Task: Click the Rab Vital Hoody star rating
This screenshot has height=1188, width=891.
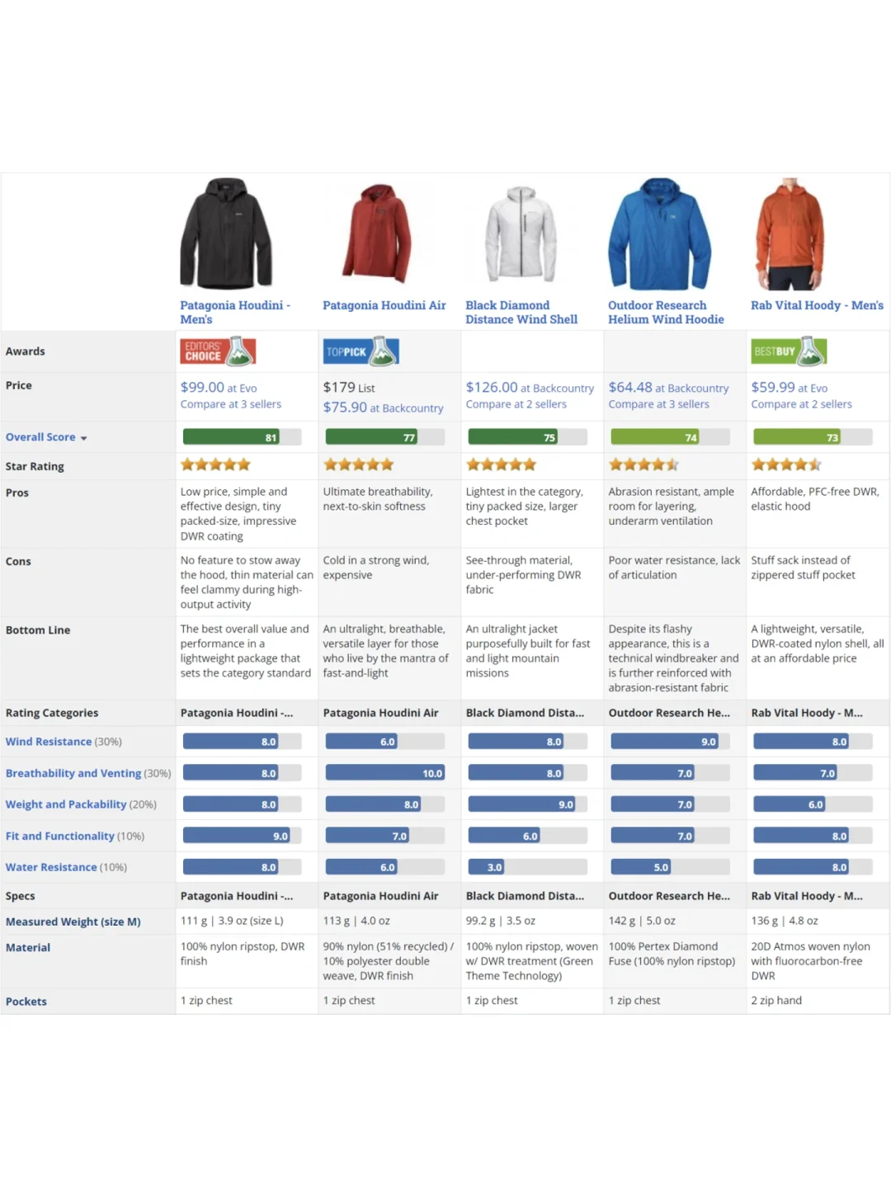Action: coord(786,465)
